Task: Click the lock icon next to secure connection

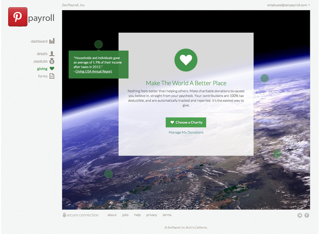Action: pos(64,215)
